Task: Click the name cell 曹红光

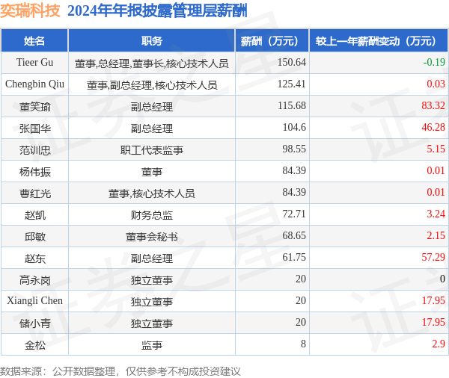Action: point(34,193)
